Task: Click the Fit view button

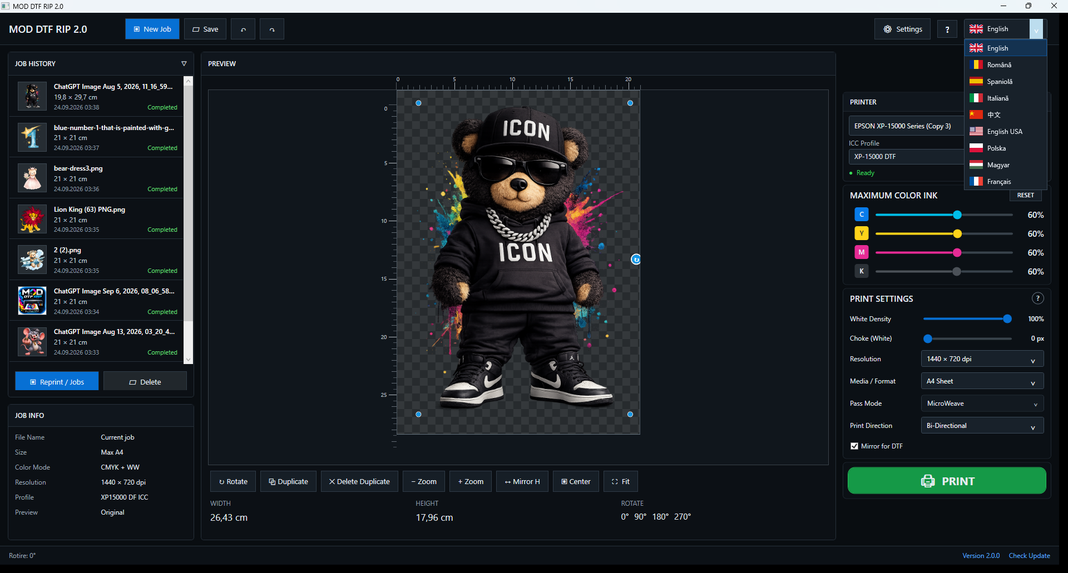Action: tap(621, 481)
